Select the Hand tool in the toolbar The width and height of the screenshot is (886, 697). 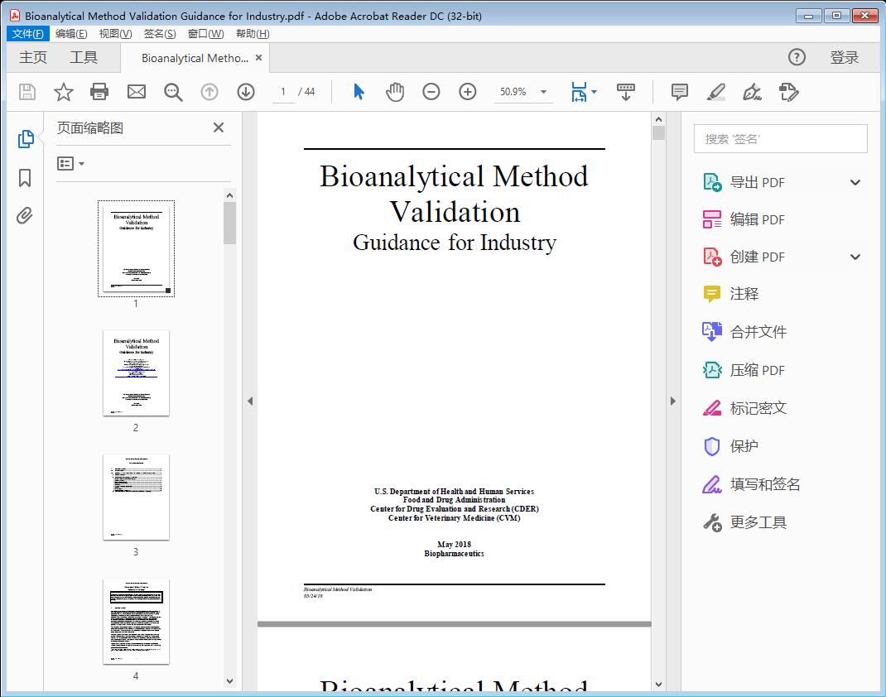coord(395,92)
